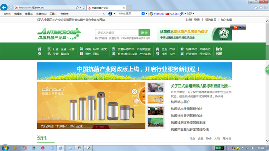269x151 pixels.
Task: Click the page vertical scrollbar thumb
Action: (x=267, y=34)
